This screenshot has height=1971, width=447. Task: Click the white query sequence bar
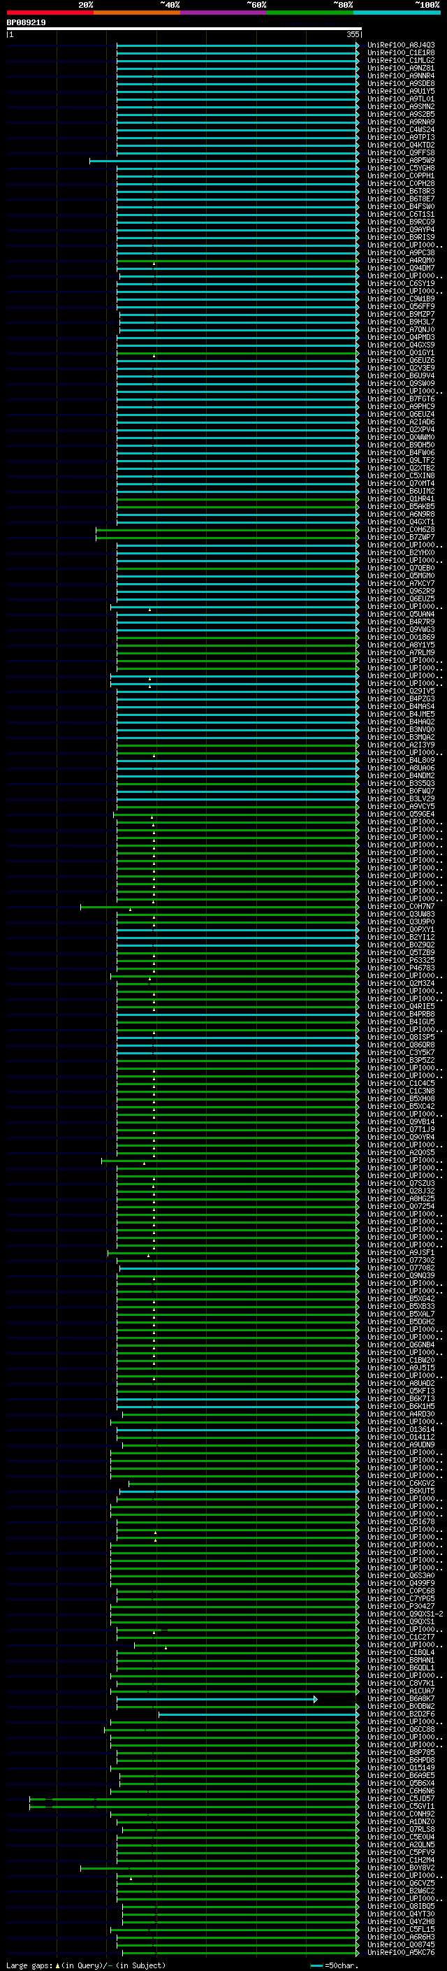click(184, 29)
